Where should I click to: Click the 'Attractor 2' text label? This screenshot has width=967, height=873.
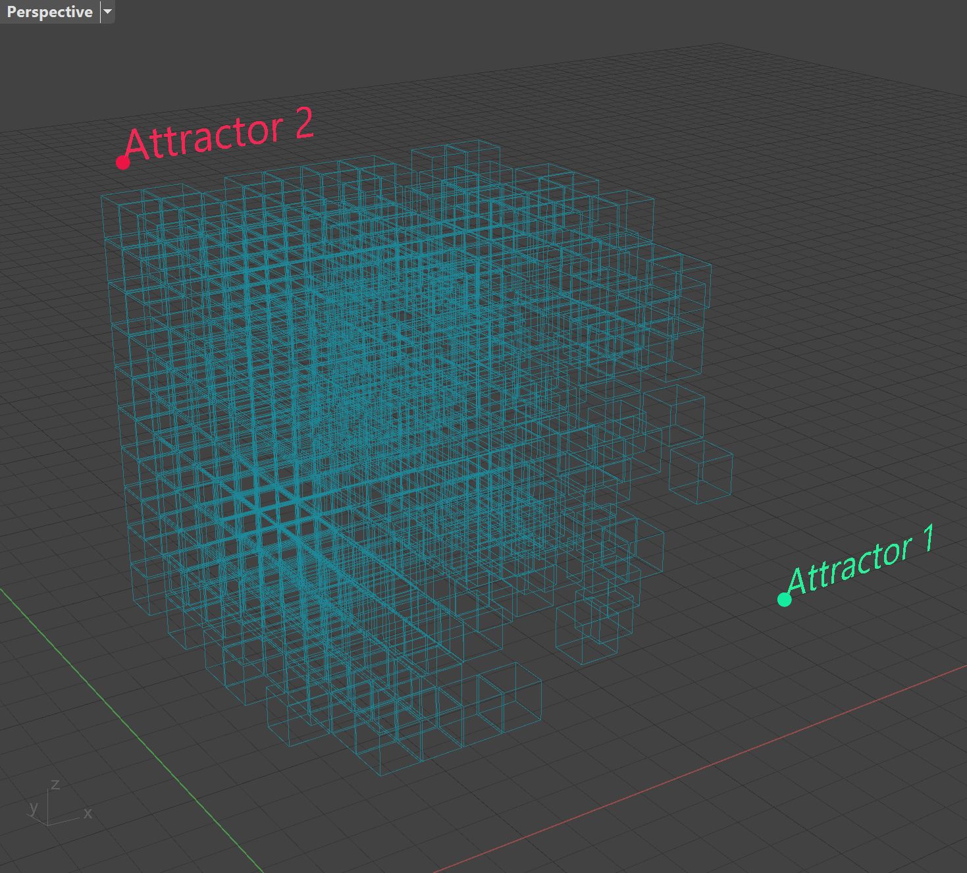219,134
